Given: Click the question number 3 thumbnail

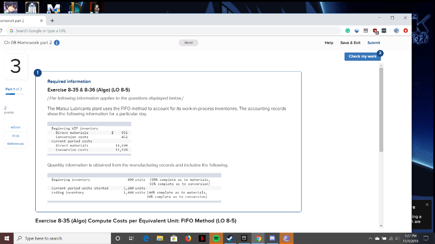Looking at the screenshot, I should click(16, 67).
